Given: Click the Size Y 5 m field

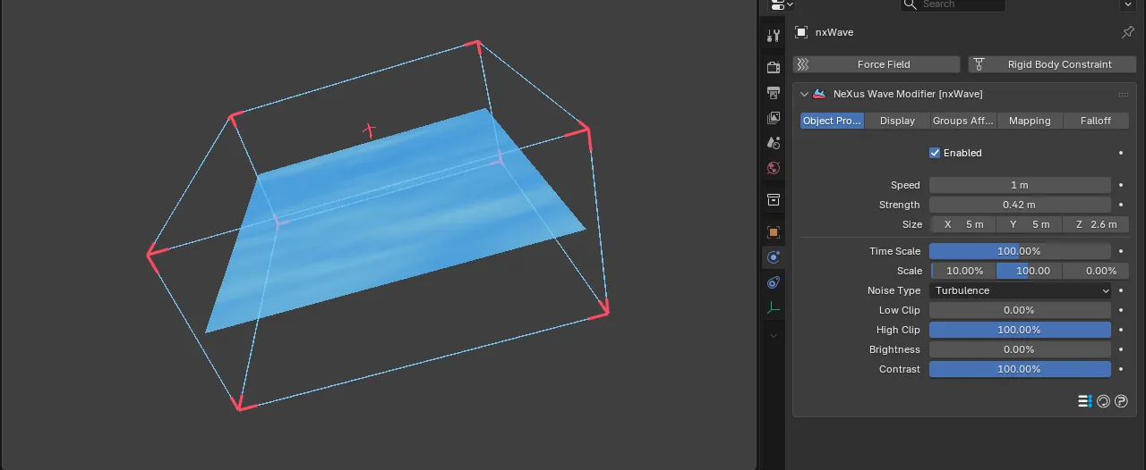Looking at the screenshot, I should click(x=1030, y=224).
